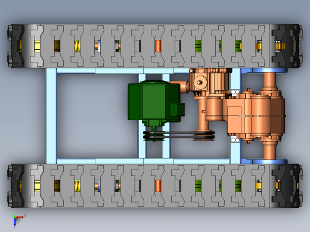Click the blue downward axis arrow of triad
The image size is (310, 232).
(15, 222)
